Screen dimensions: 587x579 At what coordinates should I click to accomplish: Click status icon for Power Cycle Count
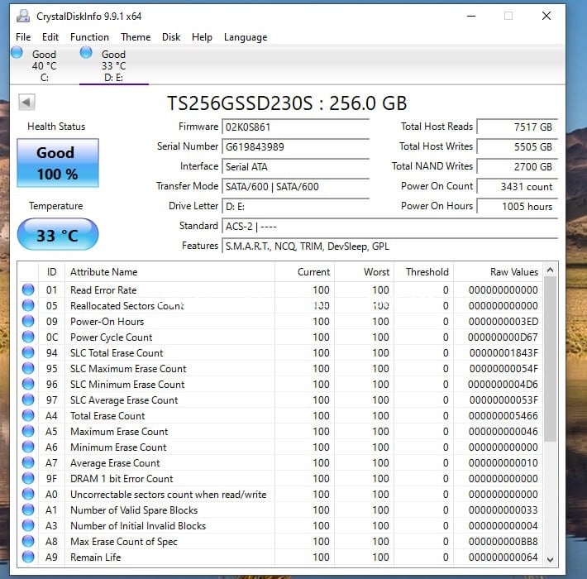point(28,337)
